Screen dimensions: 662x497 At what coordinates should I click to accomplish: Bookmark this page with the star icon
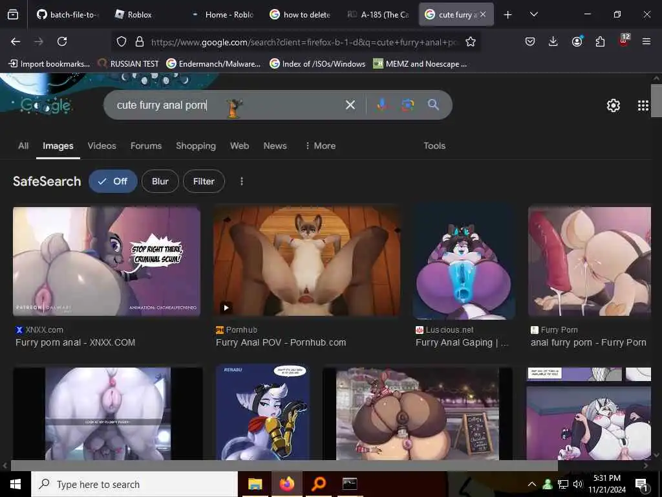point(471,41)
